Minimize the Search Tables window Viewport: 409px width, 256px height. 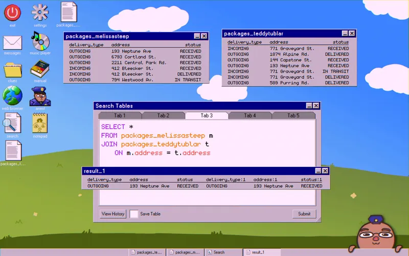click(x=309, y=105)
